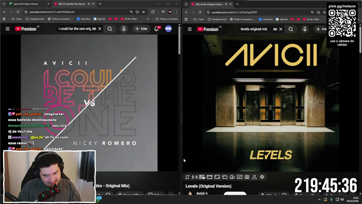Click the video filters sparkle icon
362x204 pixels.
click(240, 177)
